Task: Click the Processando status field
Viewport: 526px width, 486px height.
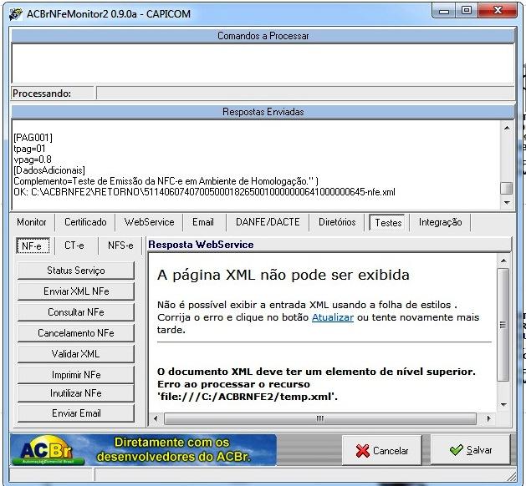Action: coord(305,93)
